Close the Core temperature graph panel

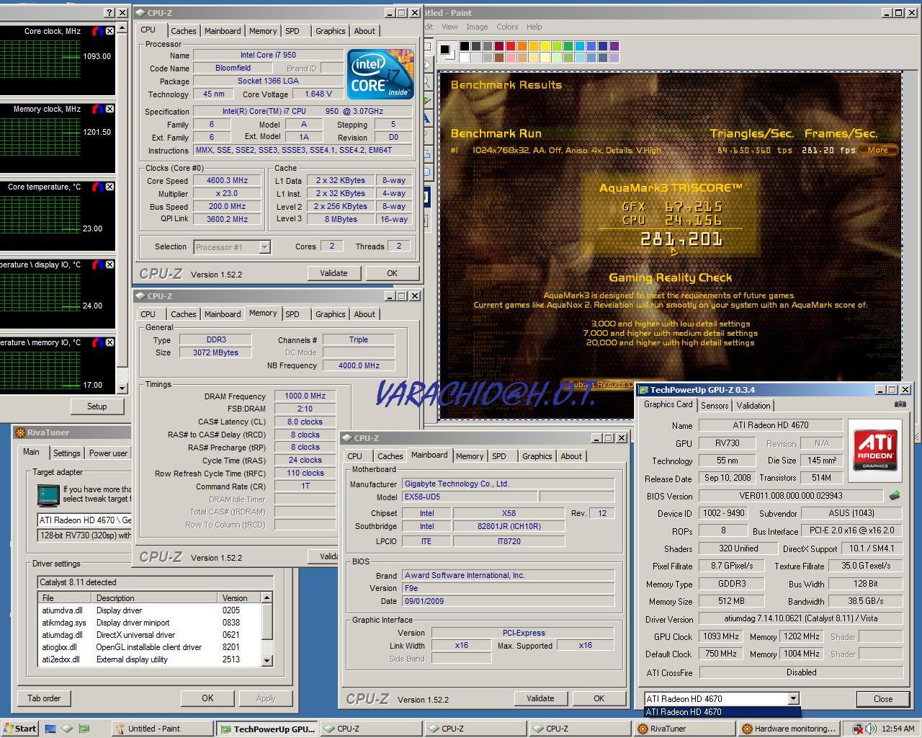click(x=109, y=187)
